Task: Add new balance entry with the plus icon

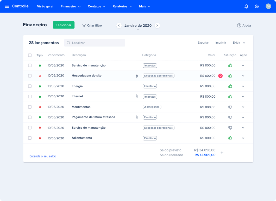Action: coord(222,153)
